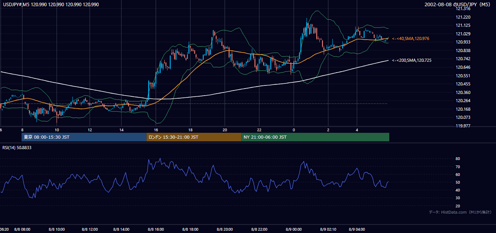496x233 pixels.
Task: Click the RSI(14) 50.8833 indicator label
Action: pos(17,147)
